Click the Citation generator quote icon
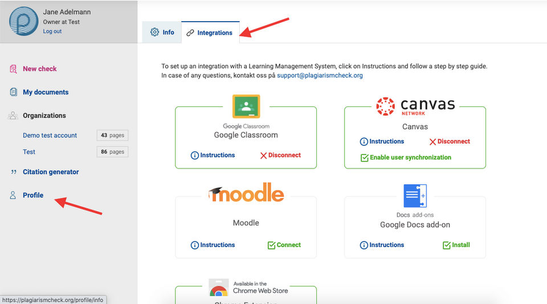Image resolution: width=547 pixels, height=304 pixels. click(x=14, y=172)
